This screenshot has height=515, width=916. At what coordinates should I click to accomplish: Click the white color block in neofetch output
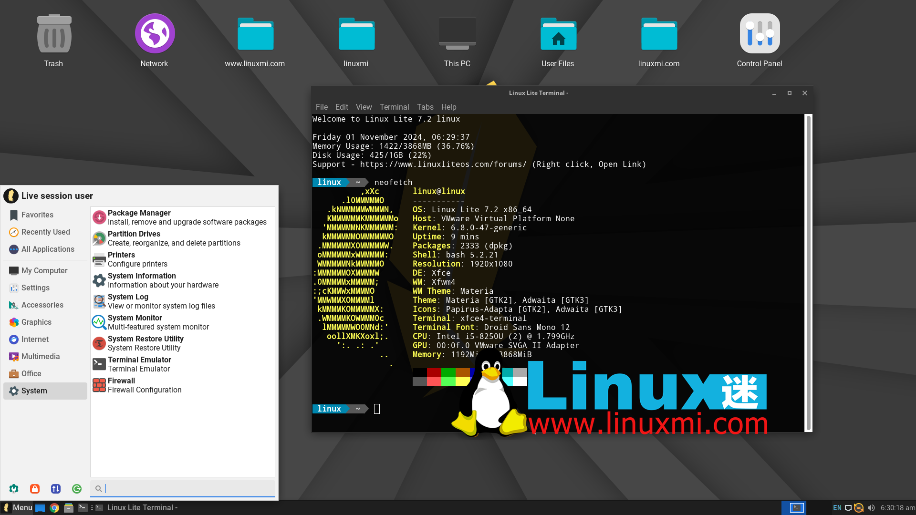(x=520, y=381)
